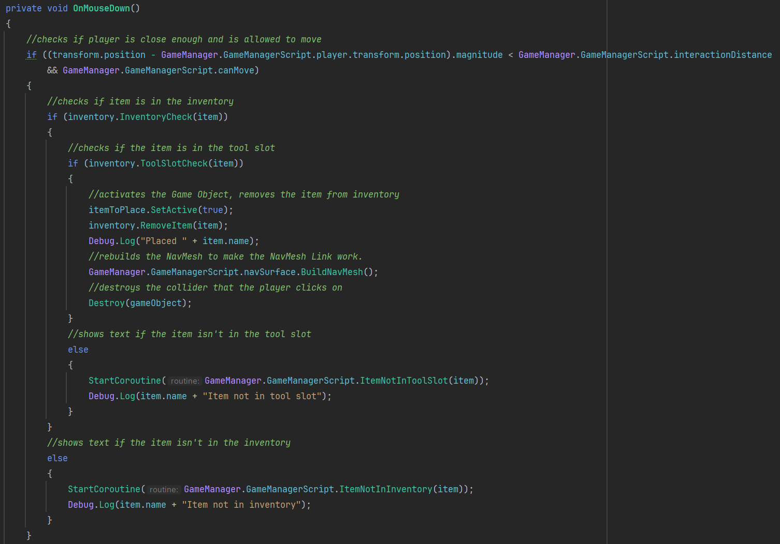Click 'ToolSlotCheck' method call

[174, 163]
